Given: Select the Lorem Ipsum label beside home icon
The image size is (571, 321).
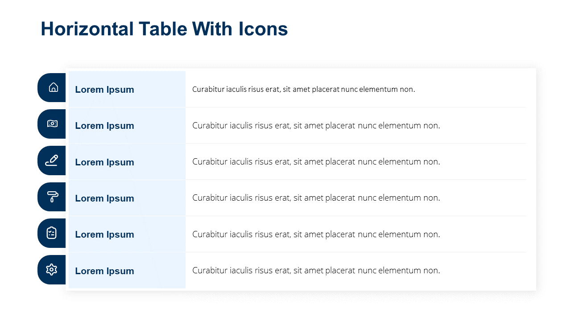Looking at the screenshot, I should [104, 90].
